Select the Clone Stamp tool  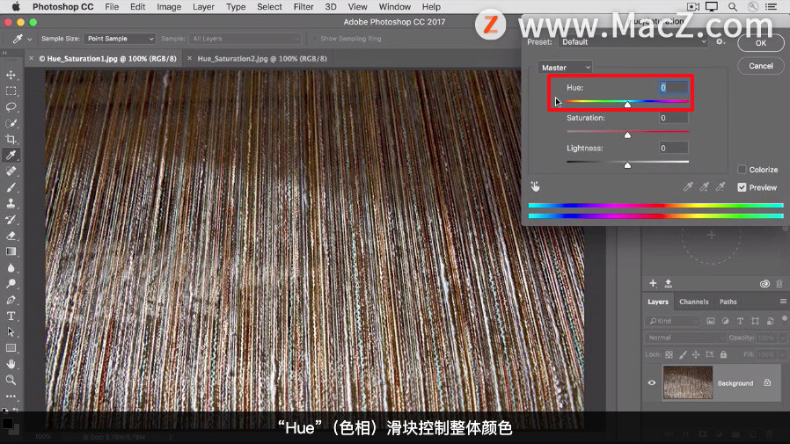11,203
